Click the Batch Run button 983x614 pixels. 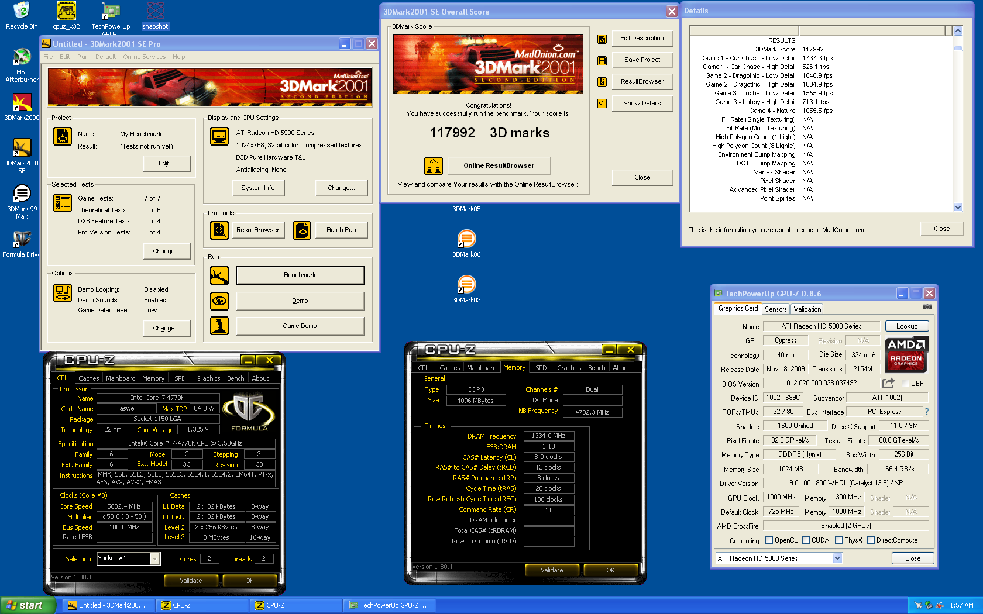click(x=341, y=230)
